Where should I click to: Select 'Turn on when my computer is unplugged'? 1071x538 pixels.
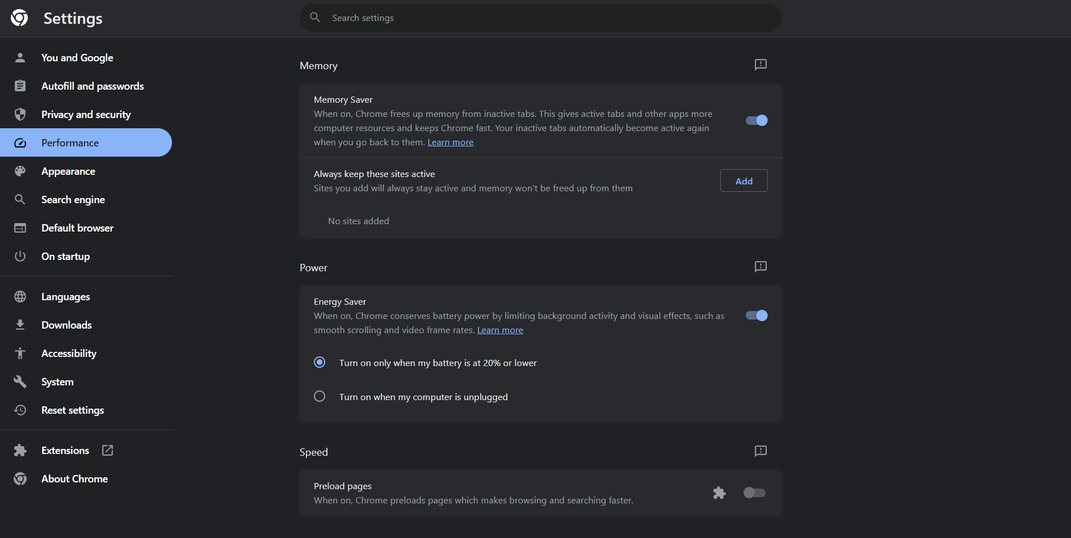320,396
